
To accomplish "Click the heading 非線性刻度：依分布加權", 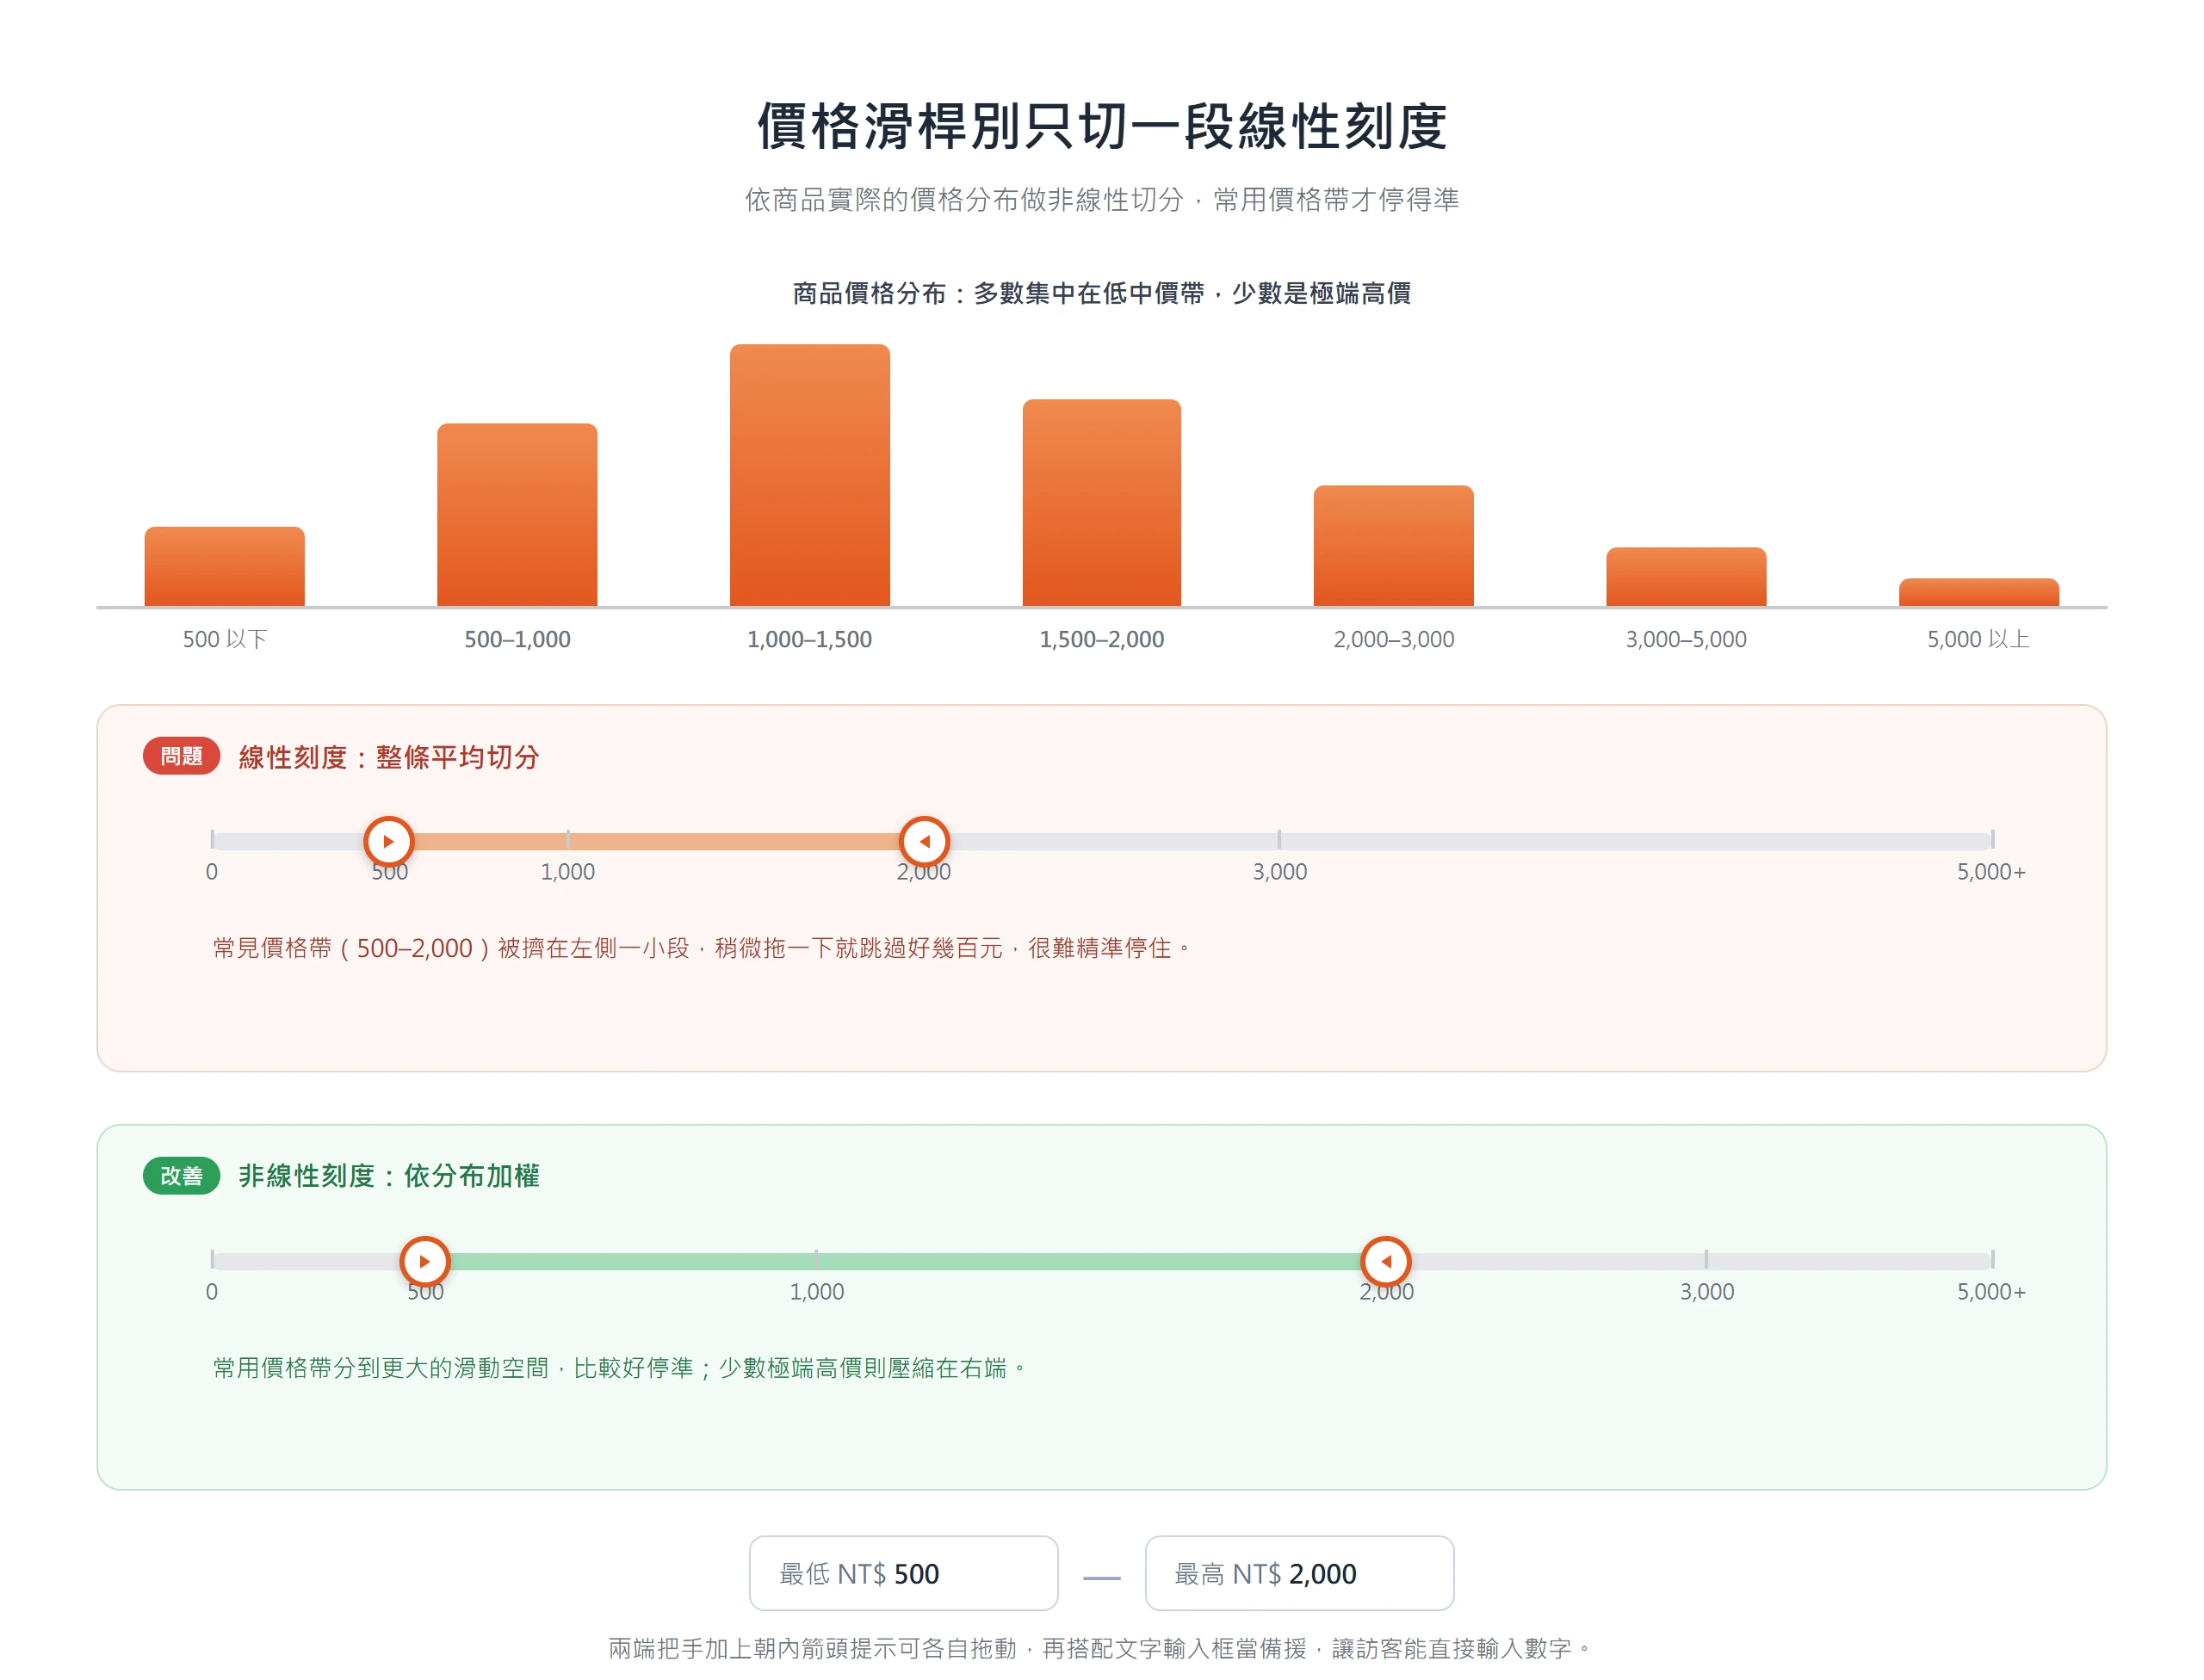I will coord(388,1176).
